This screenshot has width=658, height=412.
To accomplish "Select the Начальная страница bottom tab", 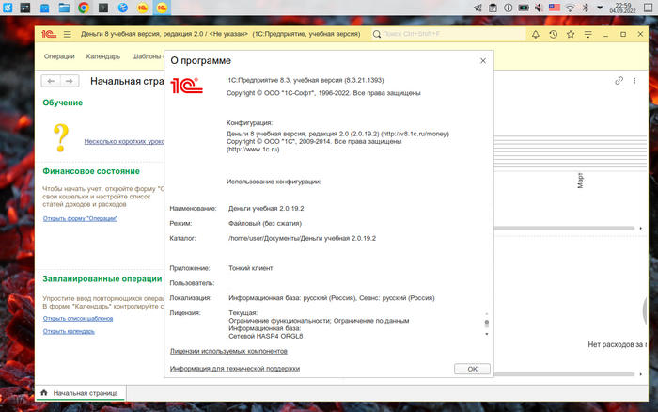I will click(80, 393).
